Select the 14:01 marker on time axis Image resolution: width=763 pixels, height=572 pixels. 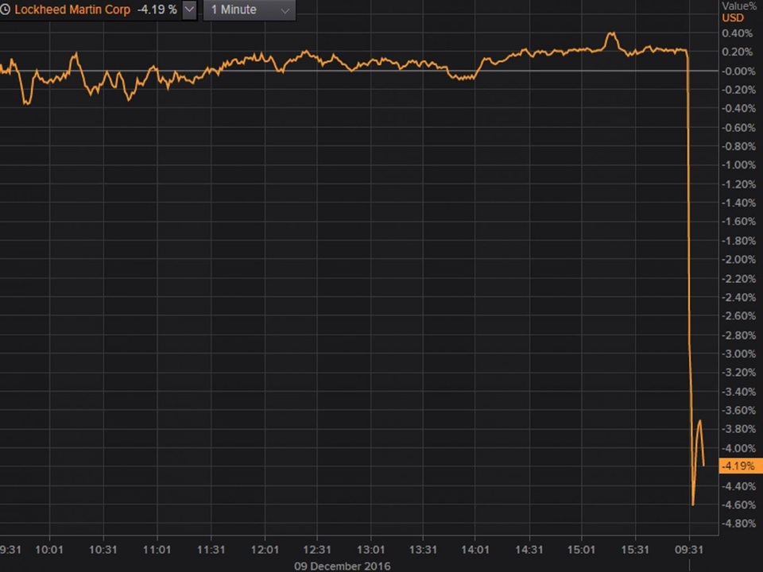tap(475, 550)
